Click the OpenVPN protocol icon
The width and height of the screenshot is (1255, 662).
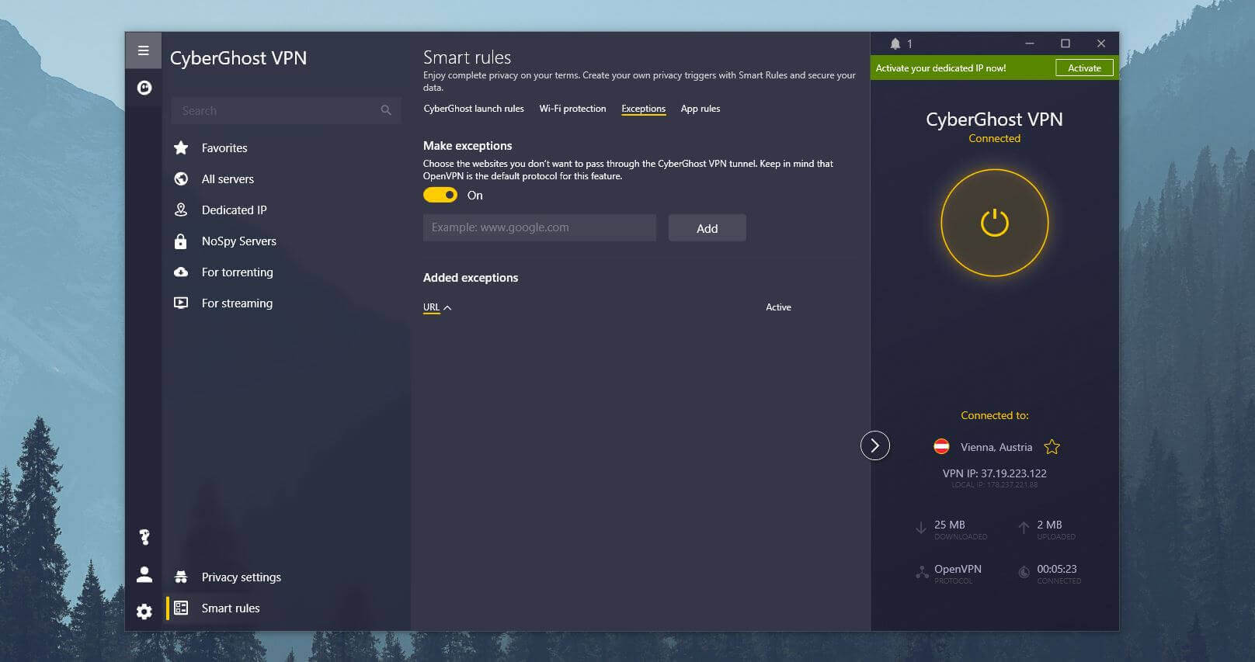[922, 573]
